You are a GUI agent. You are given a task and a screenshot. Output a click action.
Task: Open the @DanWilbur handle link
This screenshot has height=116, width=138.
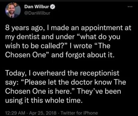37,13
